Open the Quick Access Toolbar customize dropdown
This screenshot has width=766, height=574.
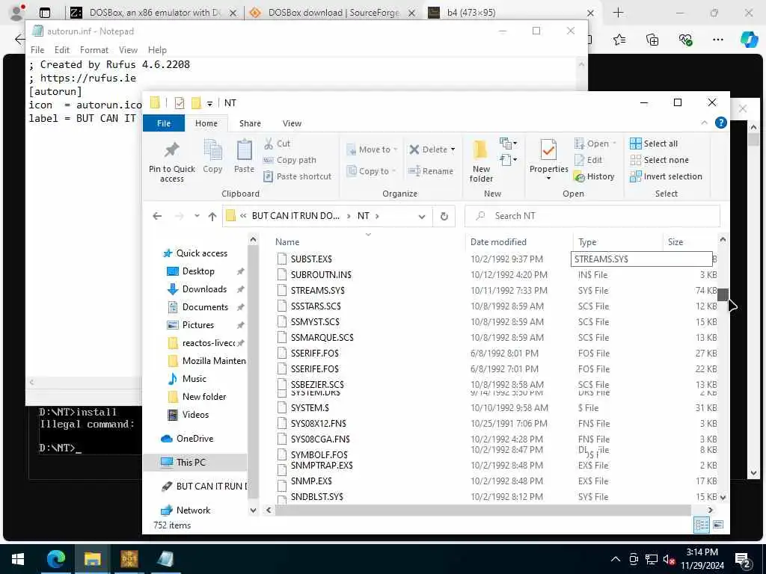(x=209, y=103)
